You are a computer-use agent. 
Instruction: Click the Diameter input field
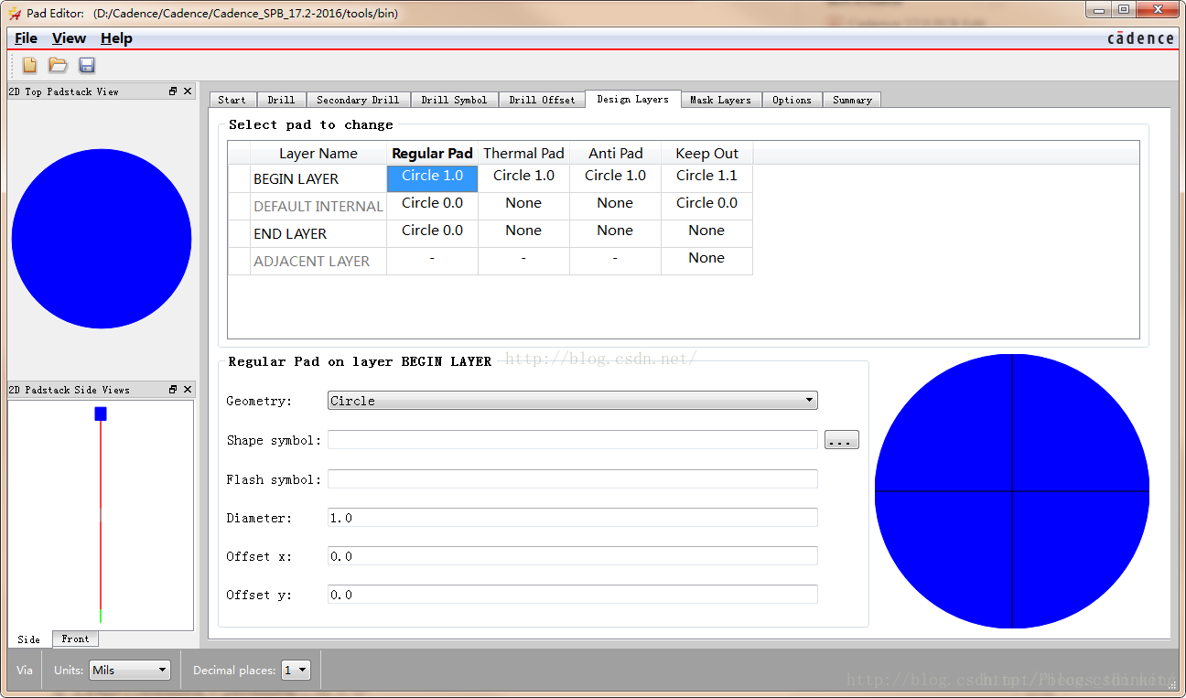[572, 518]
